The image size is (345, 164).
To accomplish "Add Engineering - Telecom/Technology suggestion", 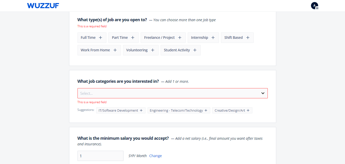I will pos(179,110).
